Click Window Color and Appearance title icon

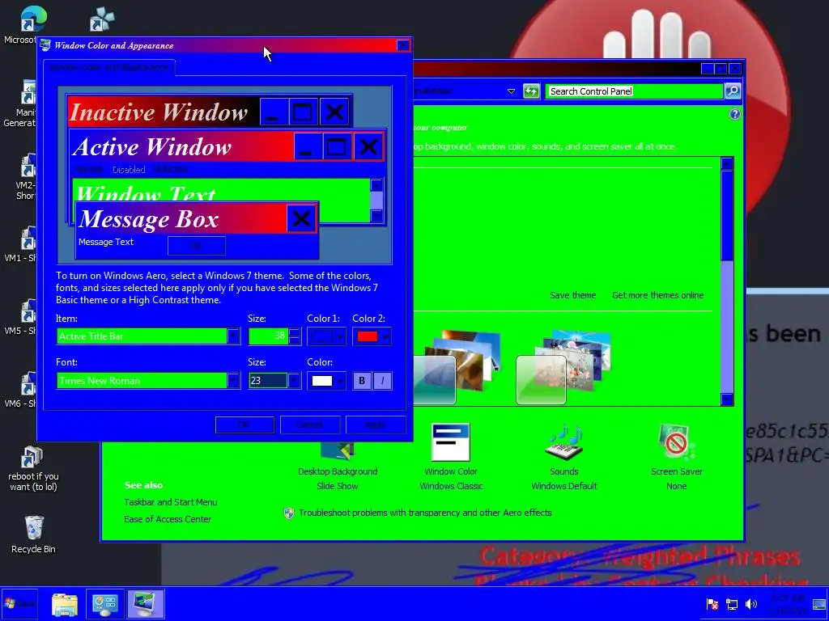pyautogui.click(x=45, y=45)
